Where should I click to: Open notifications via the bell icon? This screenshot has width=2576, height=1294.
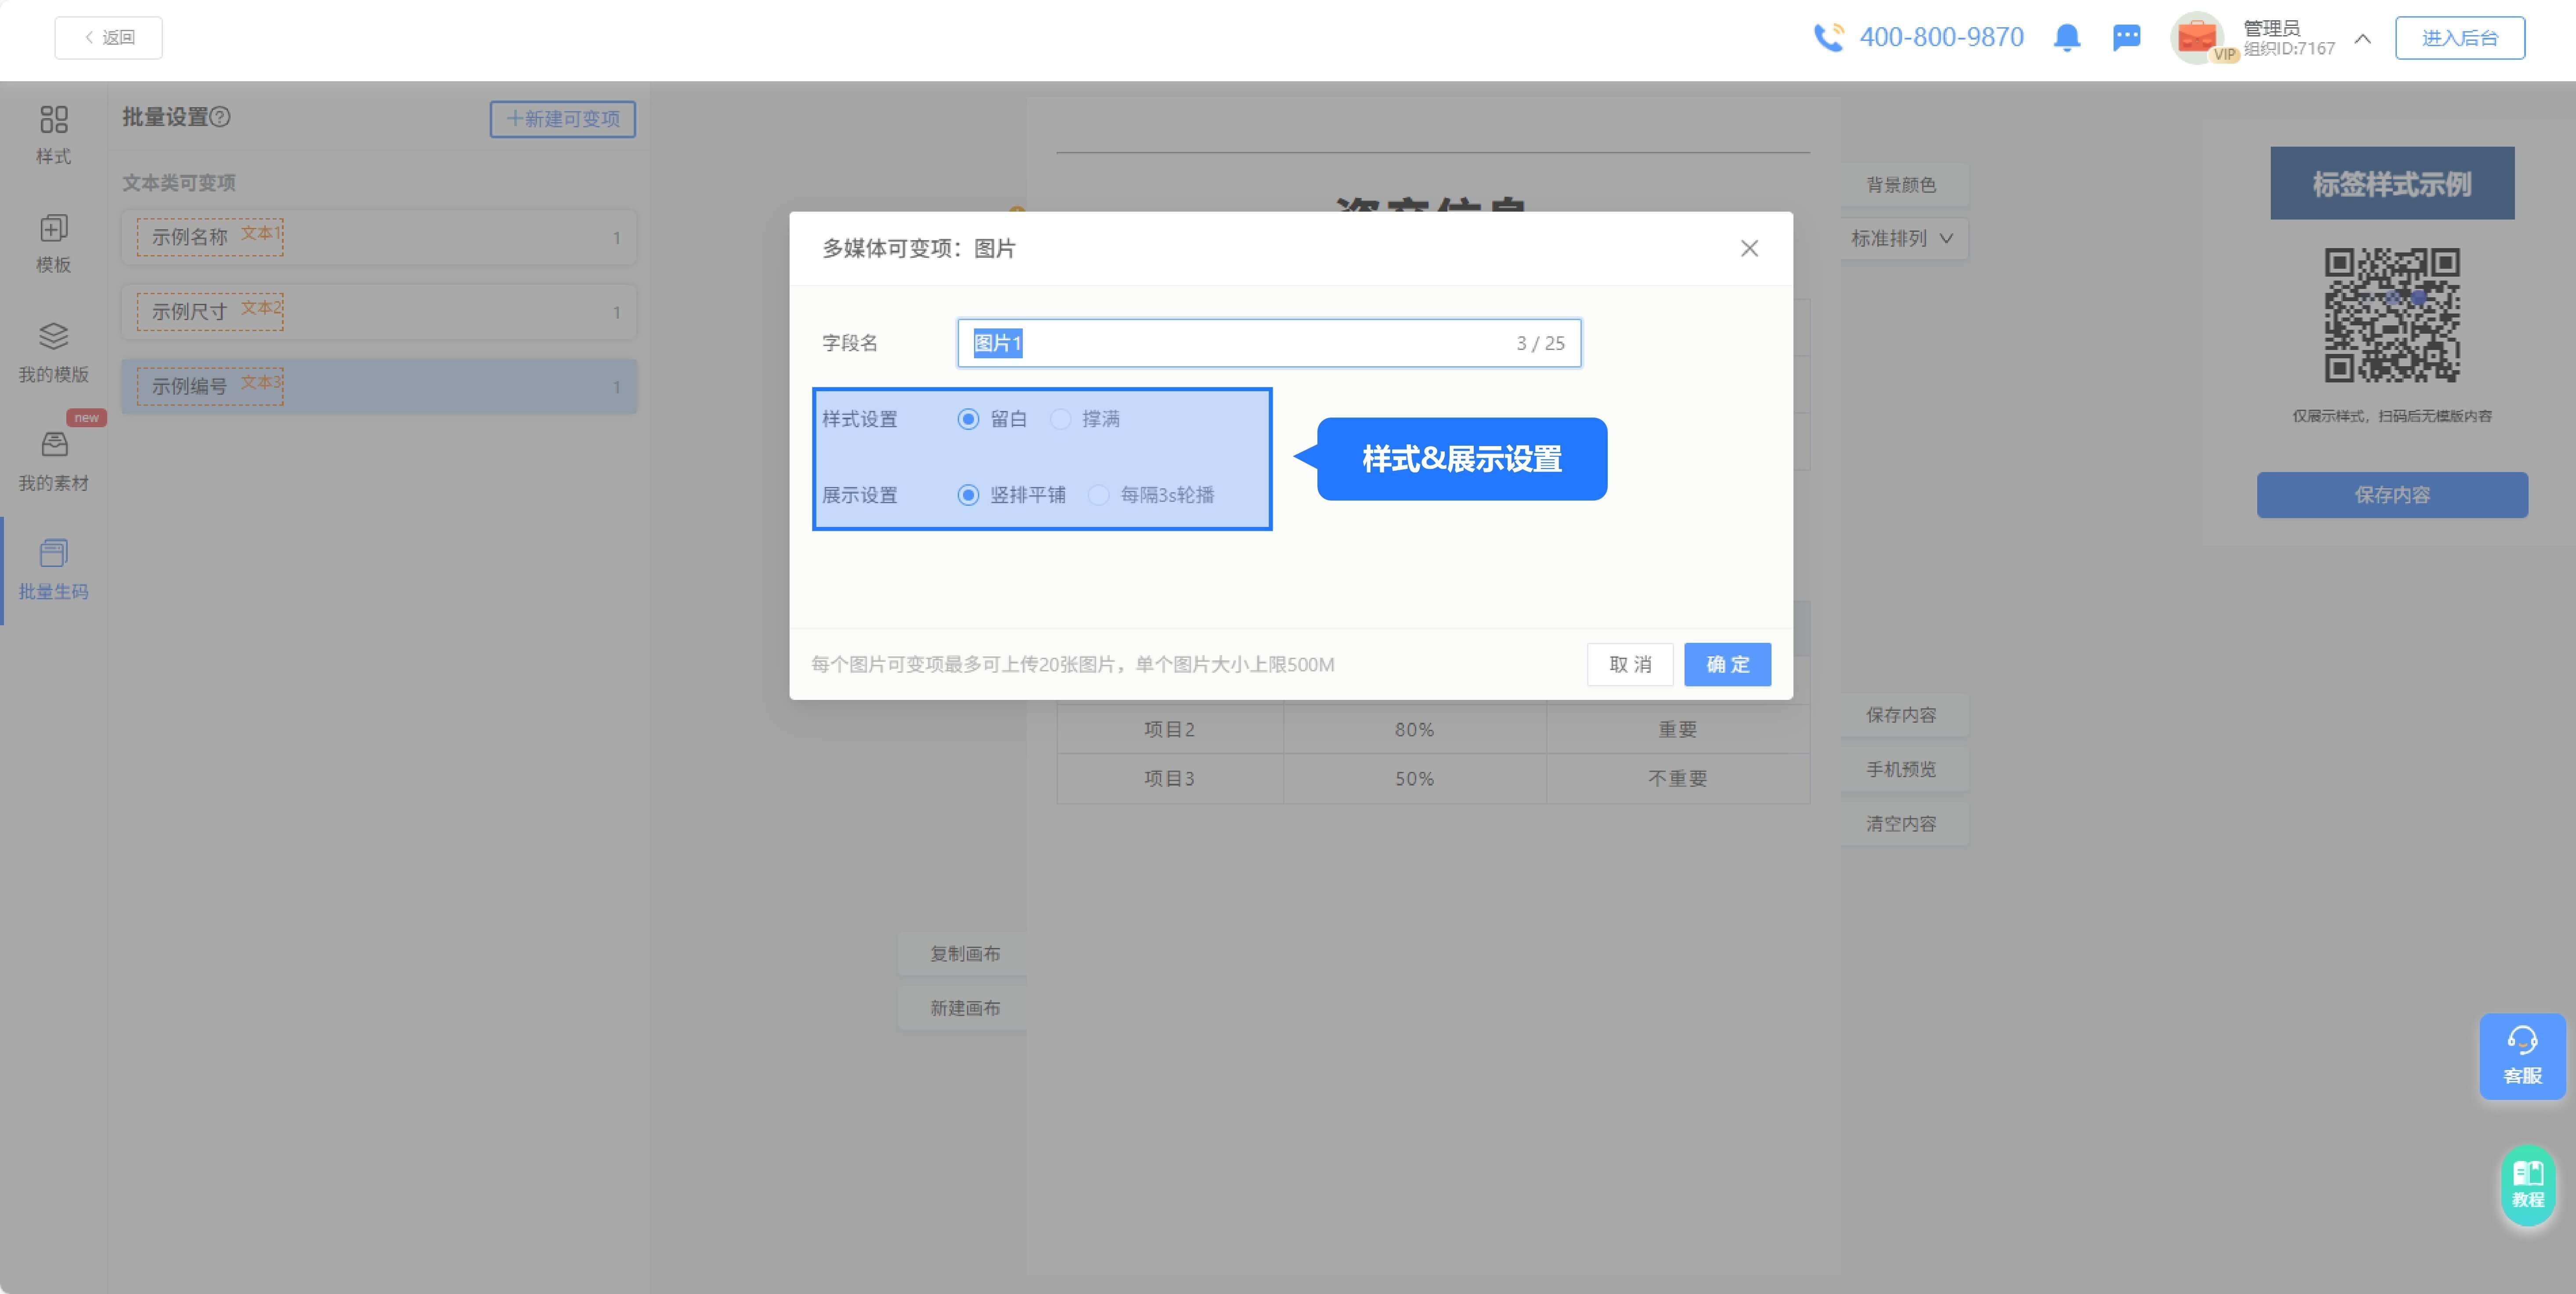pyautogui.click(x=2066, y=38)
